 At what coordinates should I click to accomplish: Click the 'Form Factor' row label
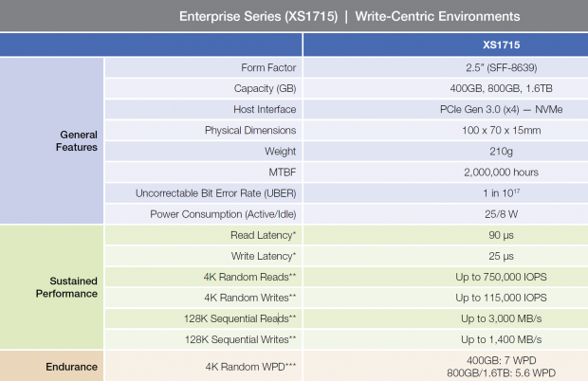click(268, 68)
